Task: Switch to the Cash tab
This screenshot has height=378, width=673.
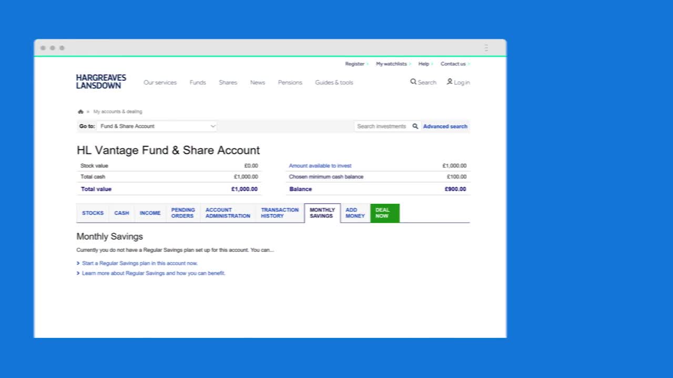Action: coord(121,213)
